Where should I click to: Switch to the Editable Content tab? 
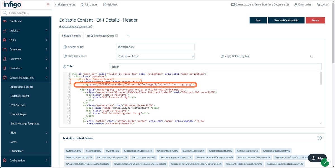[71, 36]
